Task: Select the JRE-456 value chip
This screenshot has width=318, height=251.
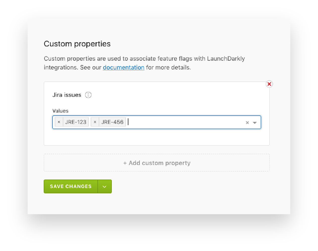Action: click(112, 122)
